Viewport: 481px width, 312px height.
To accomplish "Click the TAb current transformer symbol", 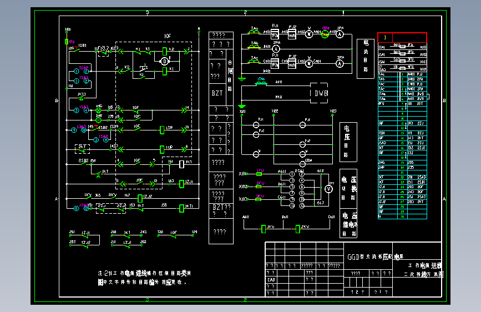I will [x=254, y=46].
